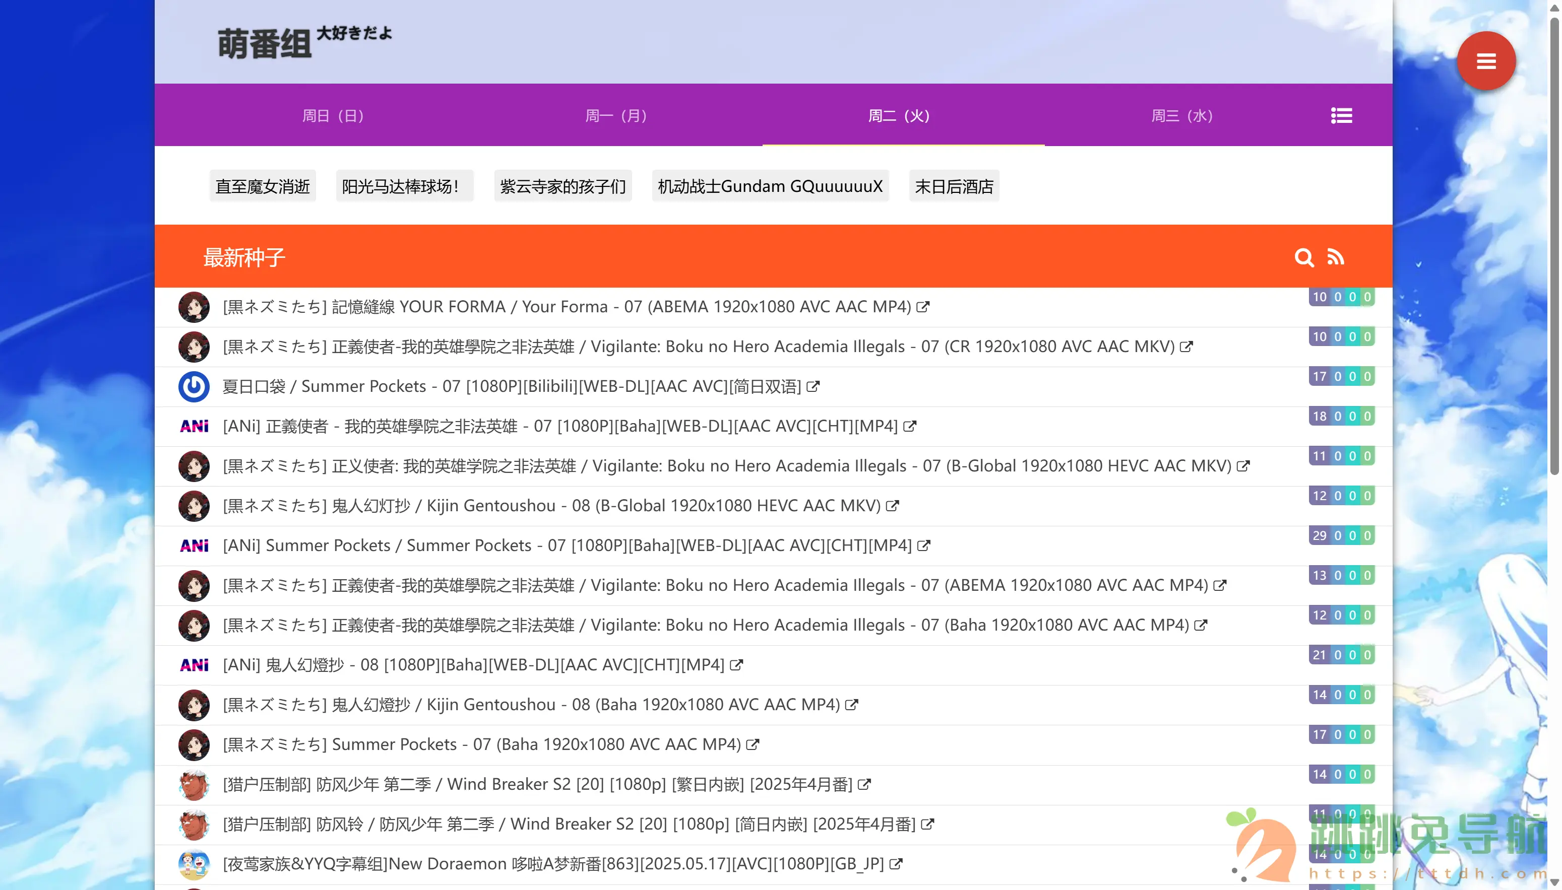Open the RSS feed icon
Image resolution: width=1562 pixels, height=890 pixels.
click(x=1337, y=257)
